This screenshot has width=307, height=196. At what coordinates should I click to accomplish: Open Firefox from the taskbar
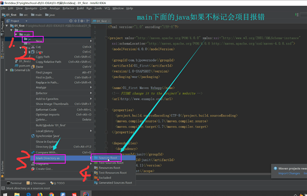40,194
